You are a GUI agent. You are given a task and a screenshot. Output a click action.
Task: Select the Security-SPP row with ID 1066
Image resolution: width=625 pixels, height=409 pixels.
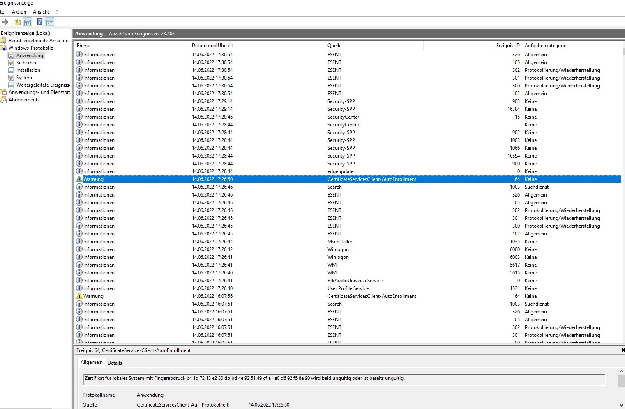[348, 148]
